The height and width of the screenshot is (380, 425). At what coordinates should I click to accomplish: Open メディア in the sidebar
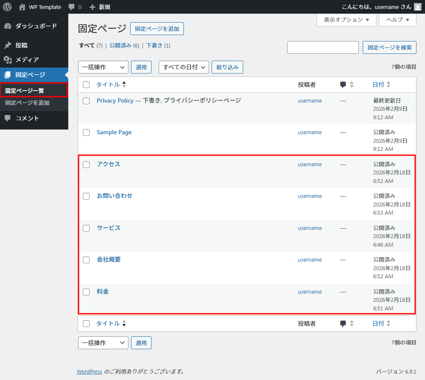point(27,60)
